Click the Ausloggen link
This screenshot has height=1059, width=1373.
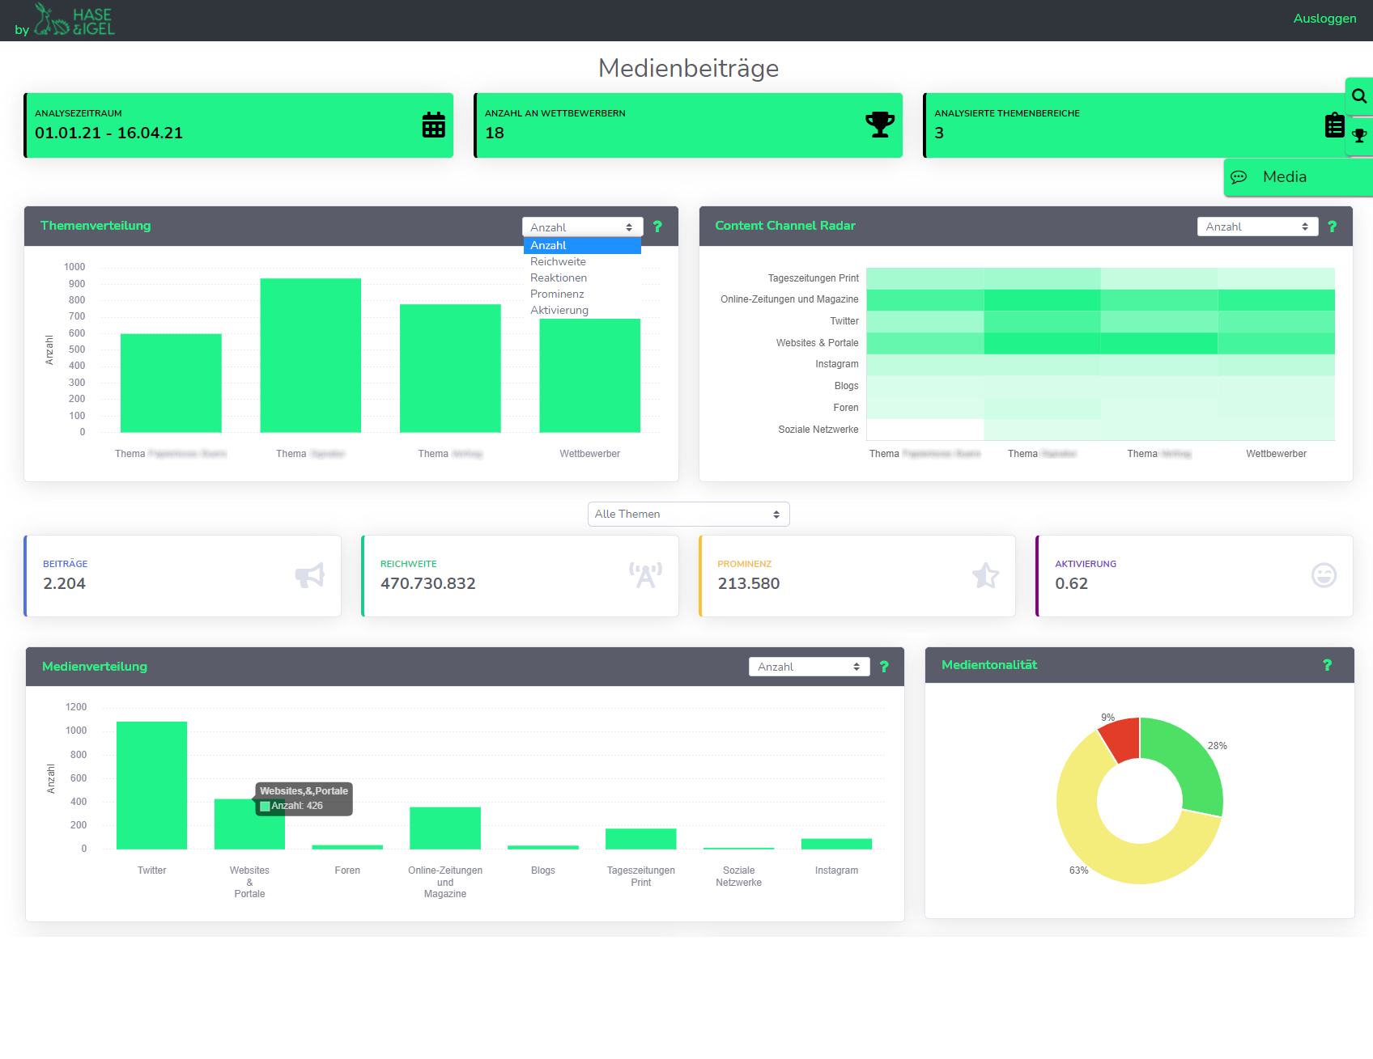click(x=1324, y=19)
